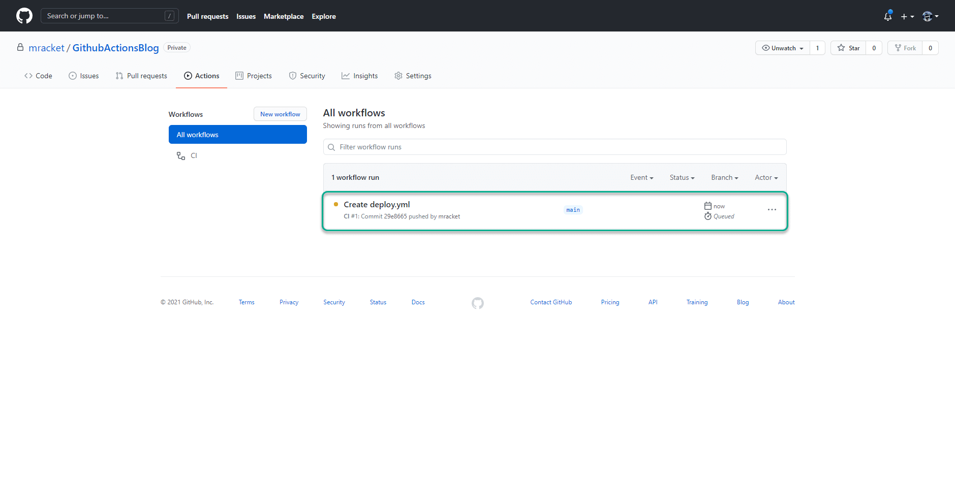Click the New workflow button
This screenshot has width=955, height=477.
(280, 114)
